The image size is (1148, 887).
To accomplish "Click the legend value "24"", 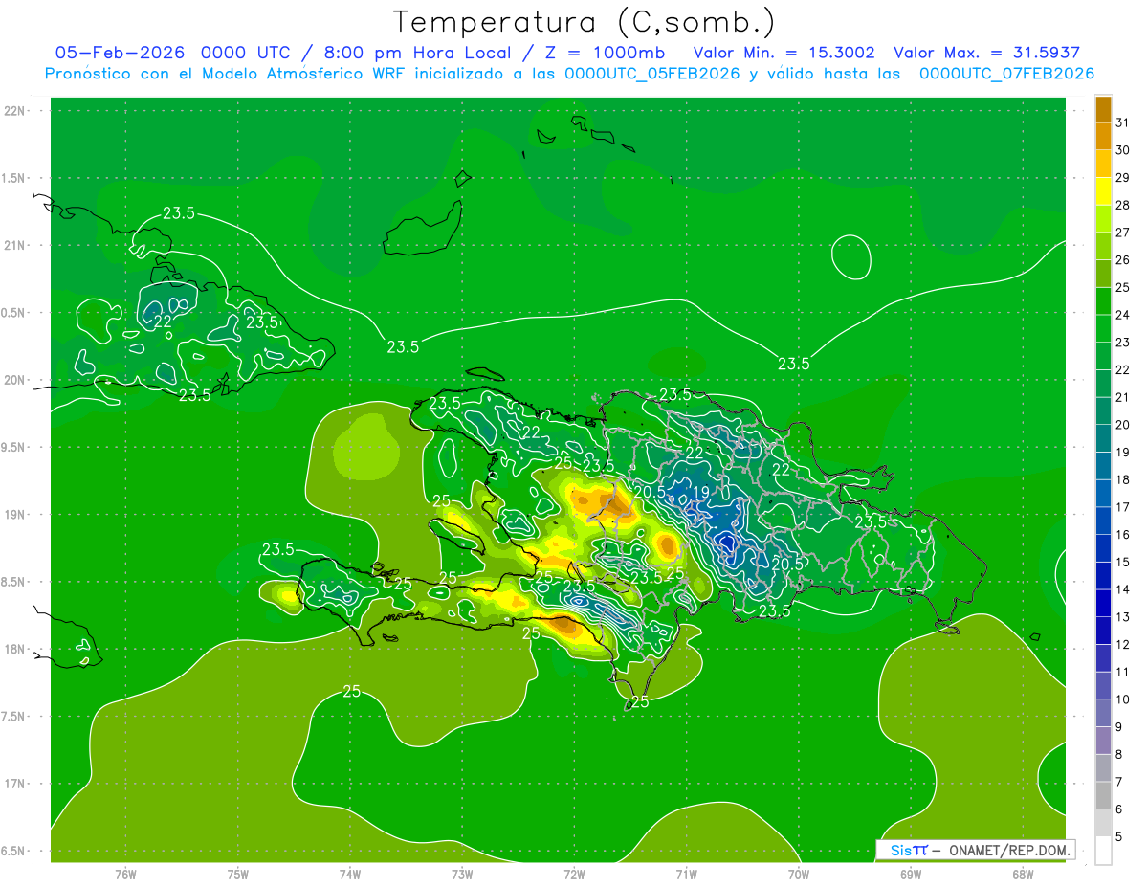I will (1122, 315).
